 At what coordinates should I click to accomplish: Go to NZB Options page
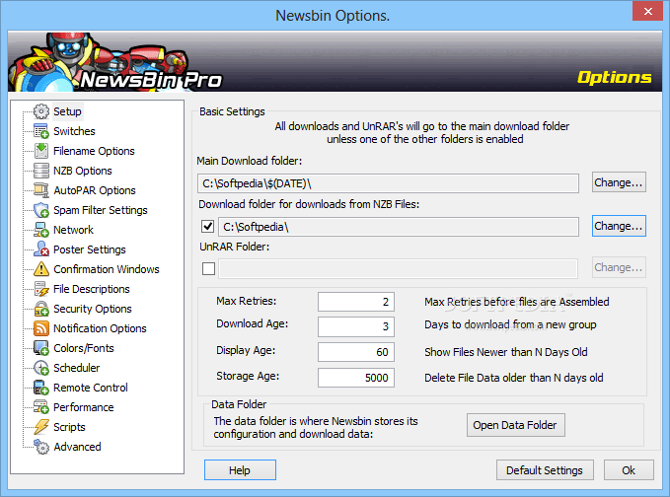(x=83, y=171)
